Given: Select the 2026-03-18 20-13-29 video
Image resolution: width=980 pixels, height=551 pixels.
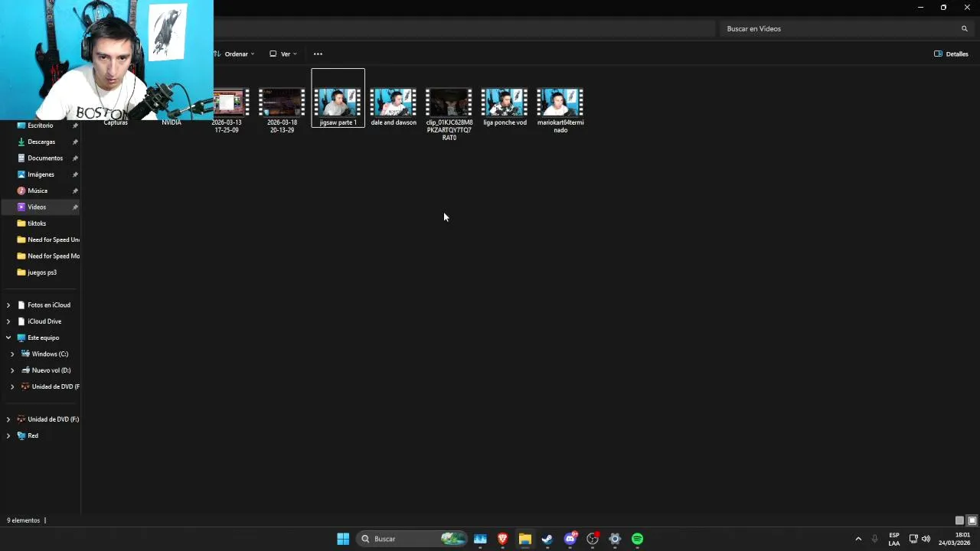Looking at the screenshot, I should tap(282, 111).
